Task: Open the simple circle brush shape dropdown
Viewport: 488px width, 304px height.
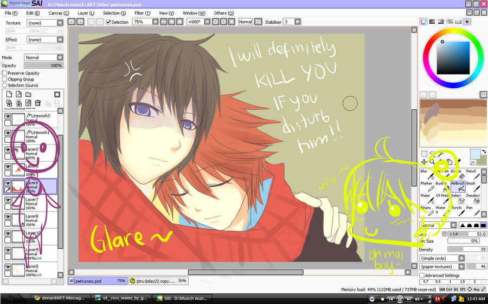Action: (442, 258)
